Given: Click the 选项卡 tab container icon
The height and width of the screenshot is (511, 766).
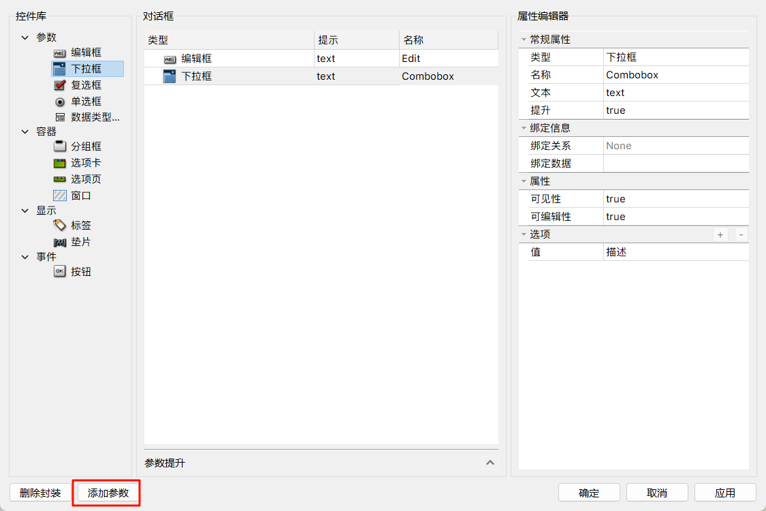Looking at the screenshot, I should (60, 163).
